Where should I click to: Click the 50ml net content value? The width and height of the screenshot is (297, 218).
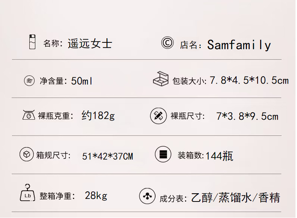coord(82,81)
